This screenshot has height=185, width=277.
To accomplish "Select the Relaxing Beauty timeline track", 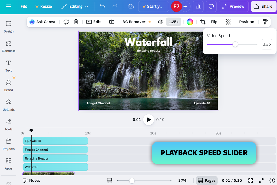I will click(x=55, y=158).
